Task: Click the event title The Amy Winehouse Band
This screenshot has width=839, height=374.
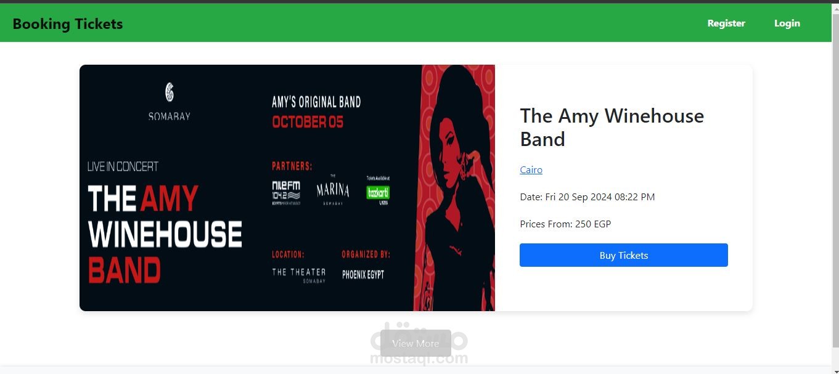Action: click(x=612, y=128)
